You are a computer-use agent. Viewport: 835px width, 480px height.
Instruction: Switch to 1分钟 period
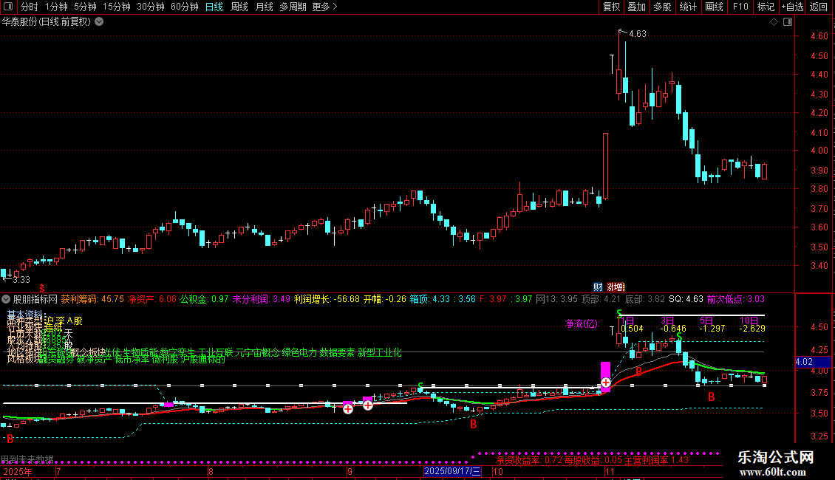click(56, 7)
